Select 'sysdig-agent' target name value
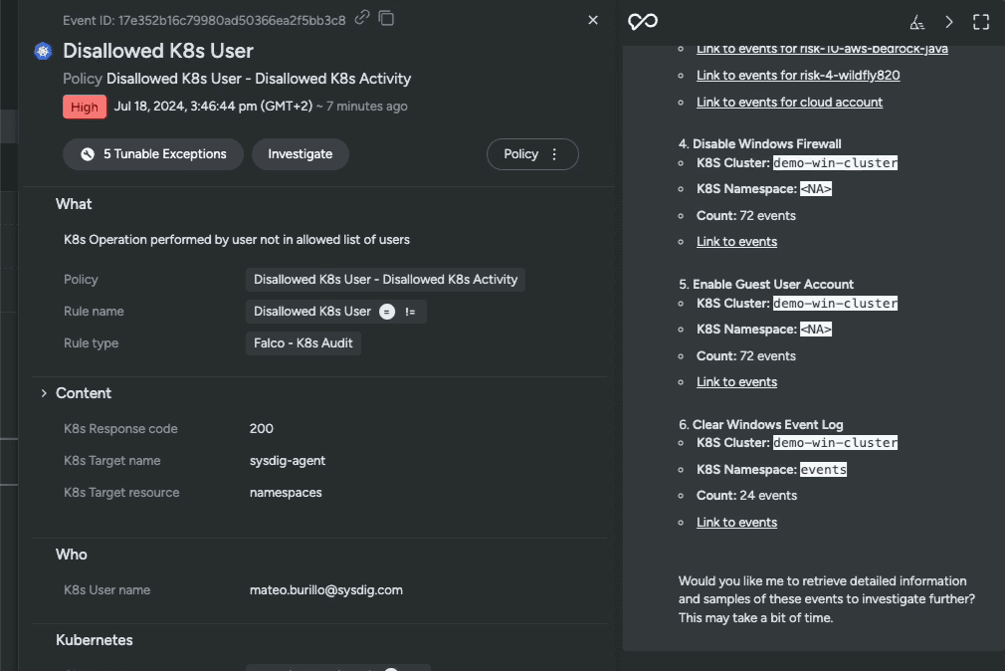 click(288, 461)
